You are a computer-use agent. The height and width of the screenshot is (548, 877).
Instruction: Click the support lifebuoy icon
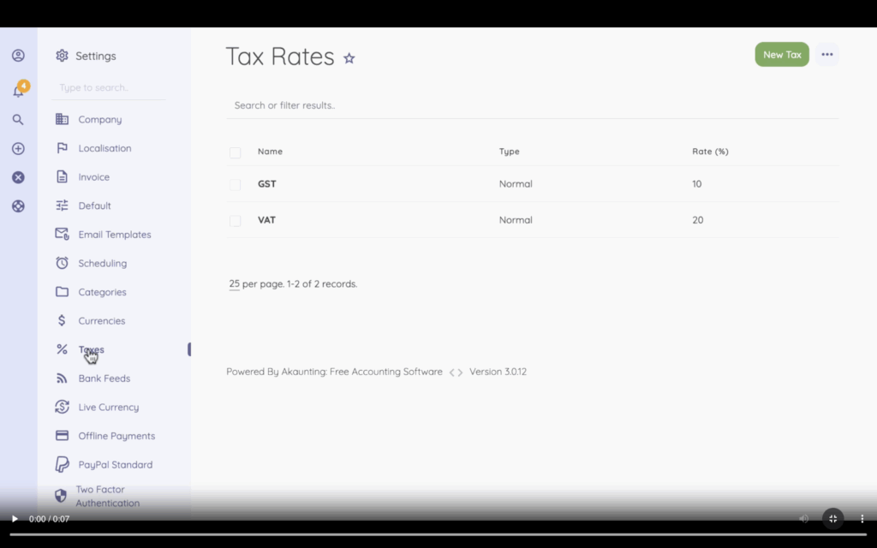(18, 206)
